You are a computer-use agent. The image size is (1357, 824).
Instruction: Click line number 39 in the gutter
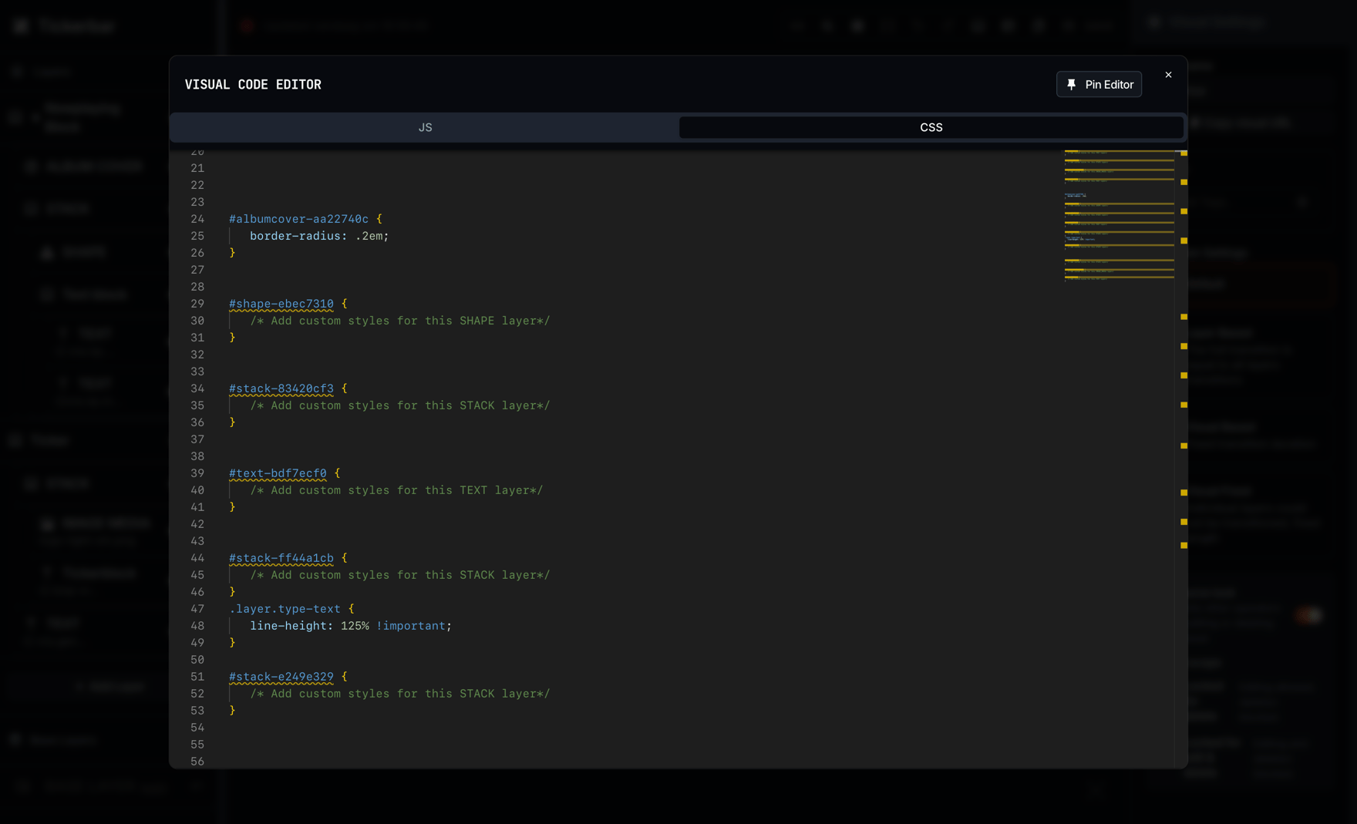pos(197,473)
